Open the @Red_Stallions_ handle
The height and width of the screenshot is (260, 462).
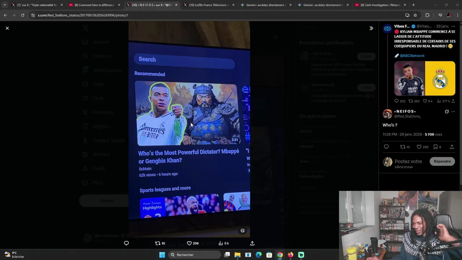click(407, 116)
